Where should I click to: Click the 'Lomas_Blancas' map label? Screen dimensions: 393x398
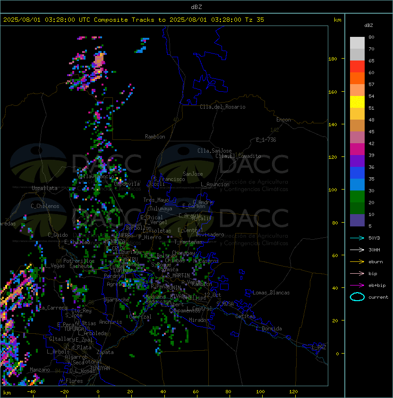click(x=271, y=293)
